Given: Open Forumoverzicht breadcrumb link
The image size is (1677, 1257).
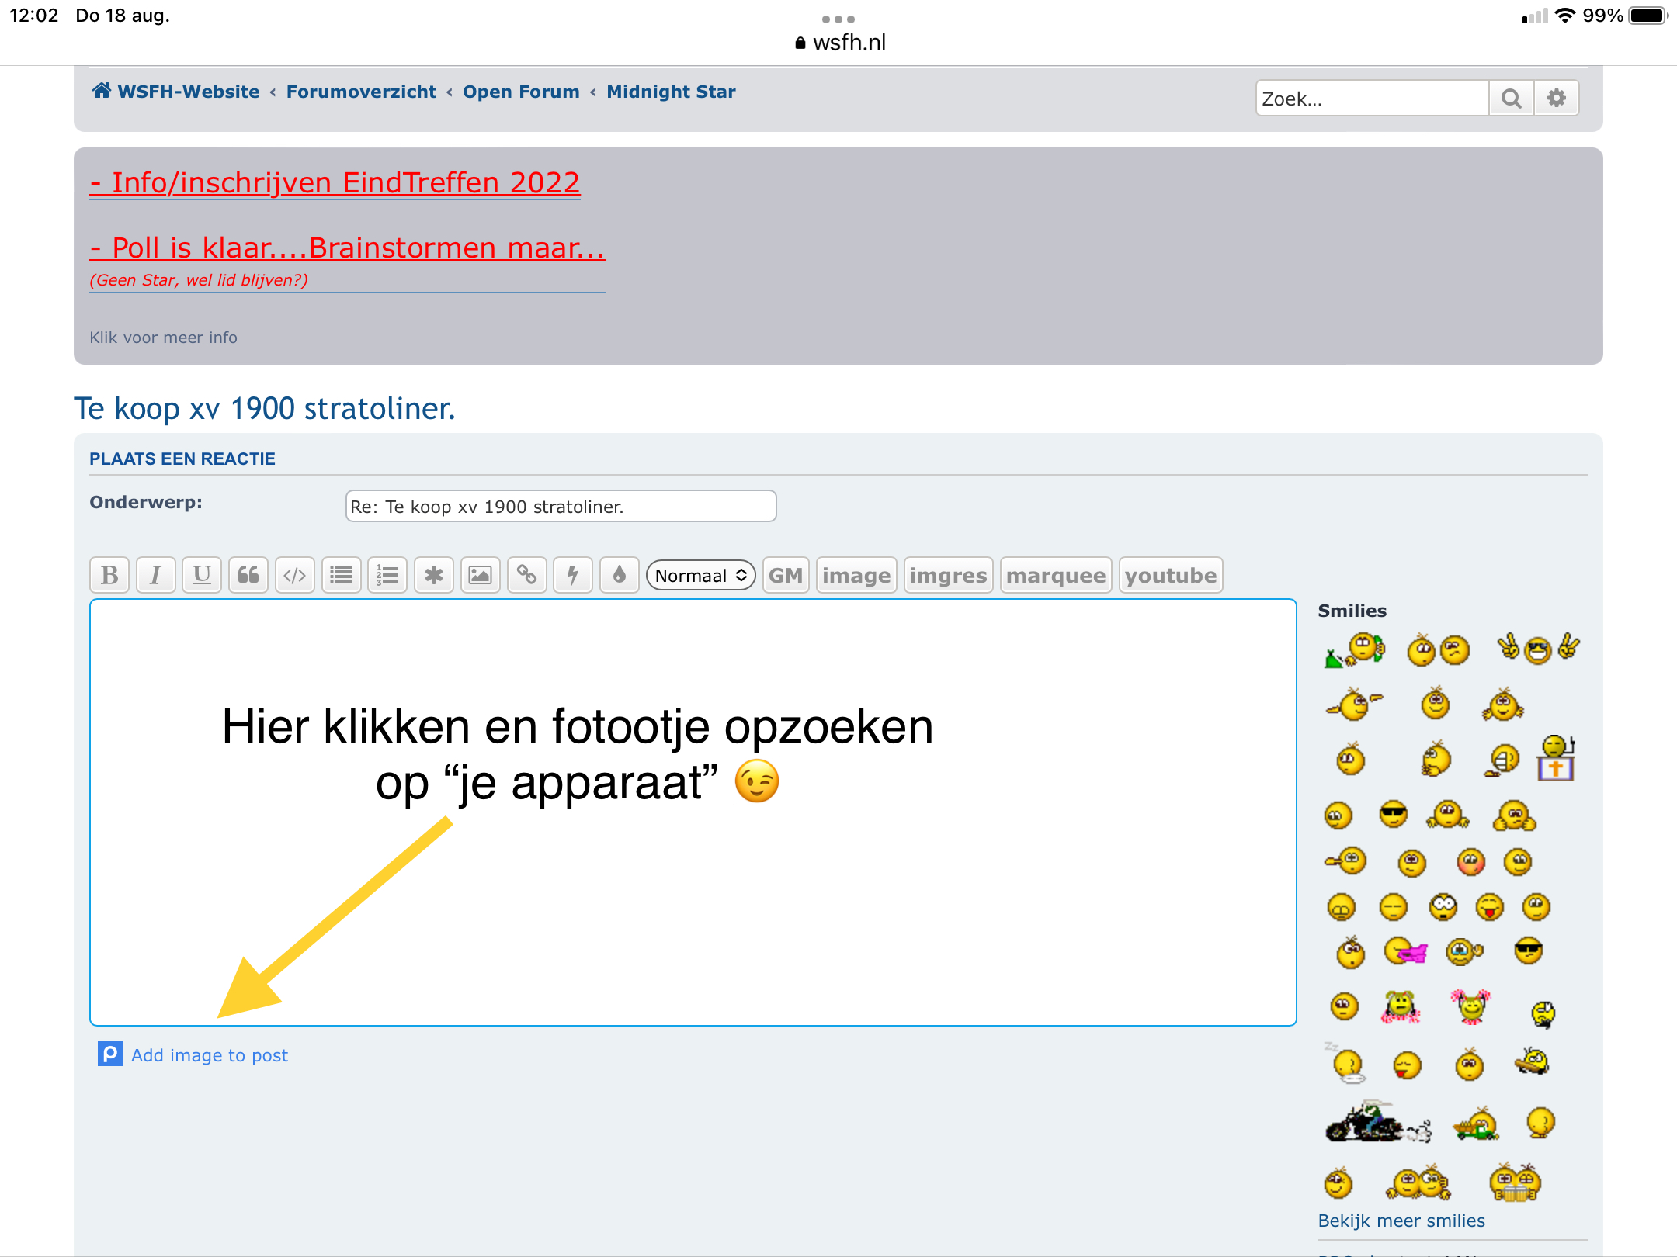Looking at the screenshot, I should point(361,92).
